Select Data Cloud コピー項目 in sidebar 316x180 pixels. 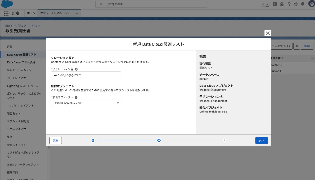point(21,62)
